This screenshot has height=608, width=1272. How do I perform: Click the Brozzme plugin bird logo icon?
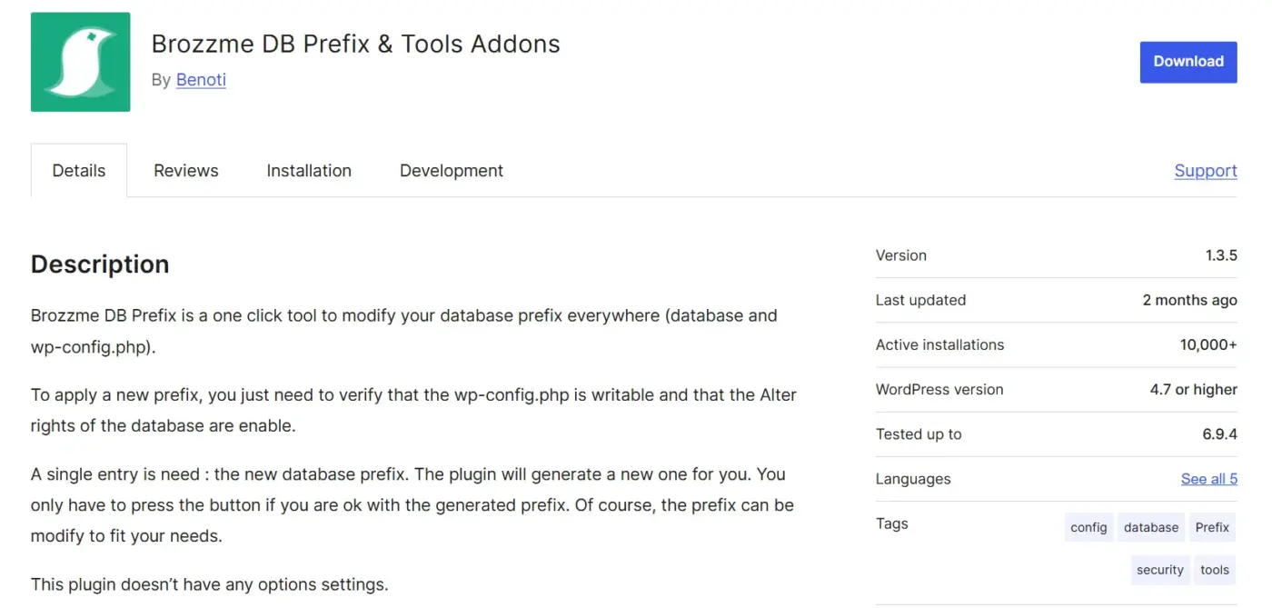click(x=80, y=62)
